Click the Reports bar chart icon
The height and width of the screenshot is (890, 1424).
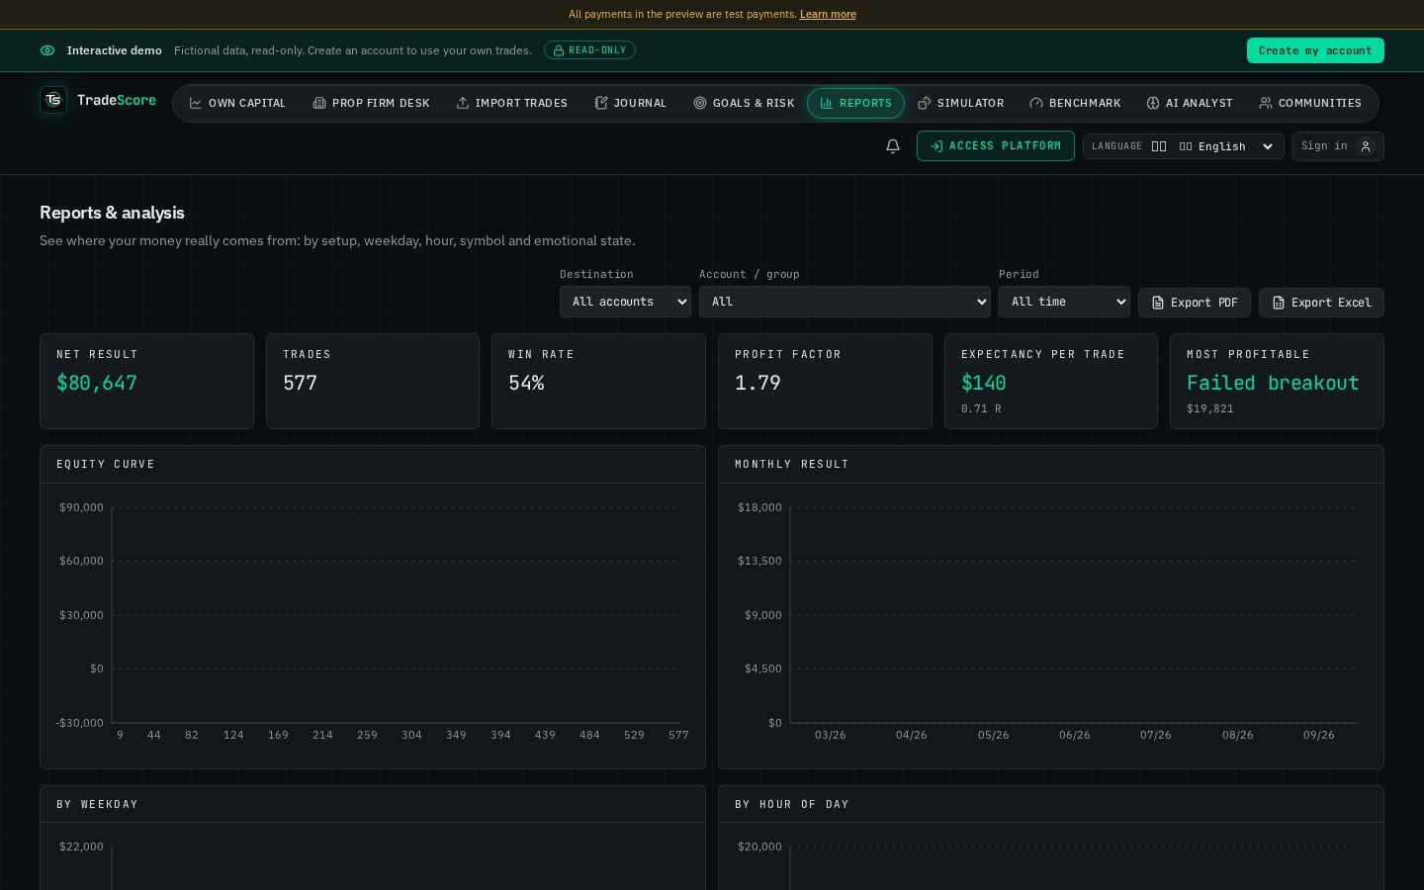click(x=827, y=103)
